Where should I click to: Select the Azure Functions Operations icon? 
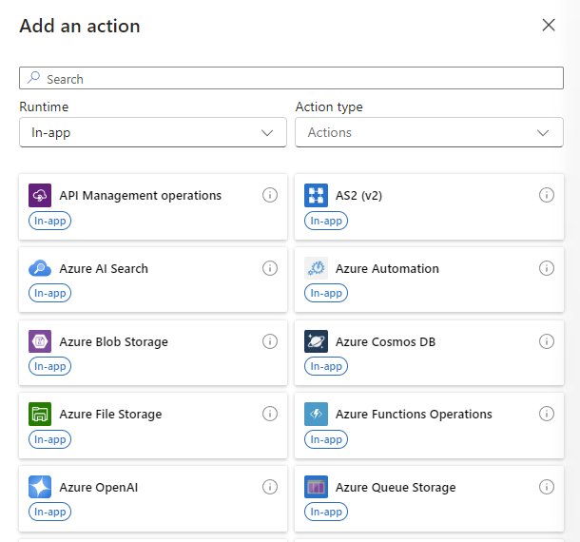(316, 415)
